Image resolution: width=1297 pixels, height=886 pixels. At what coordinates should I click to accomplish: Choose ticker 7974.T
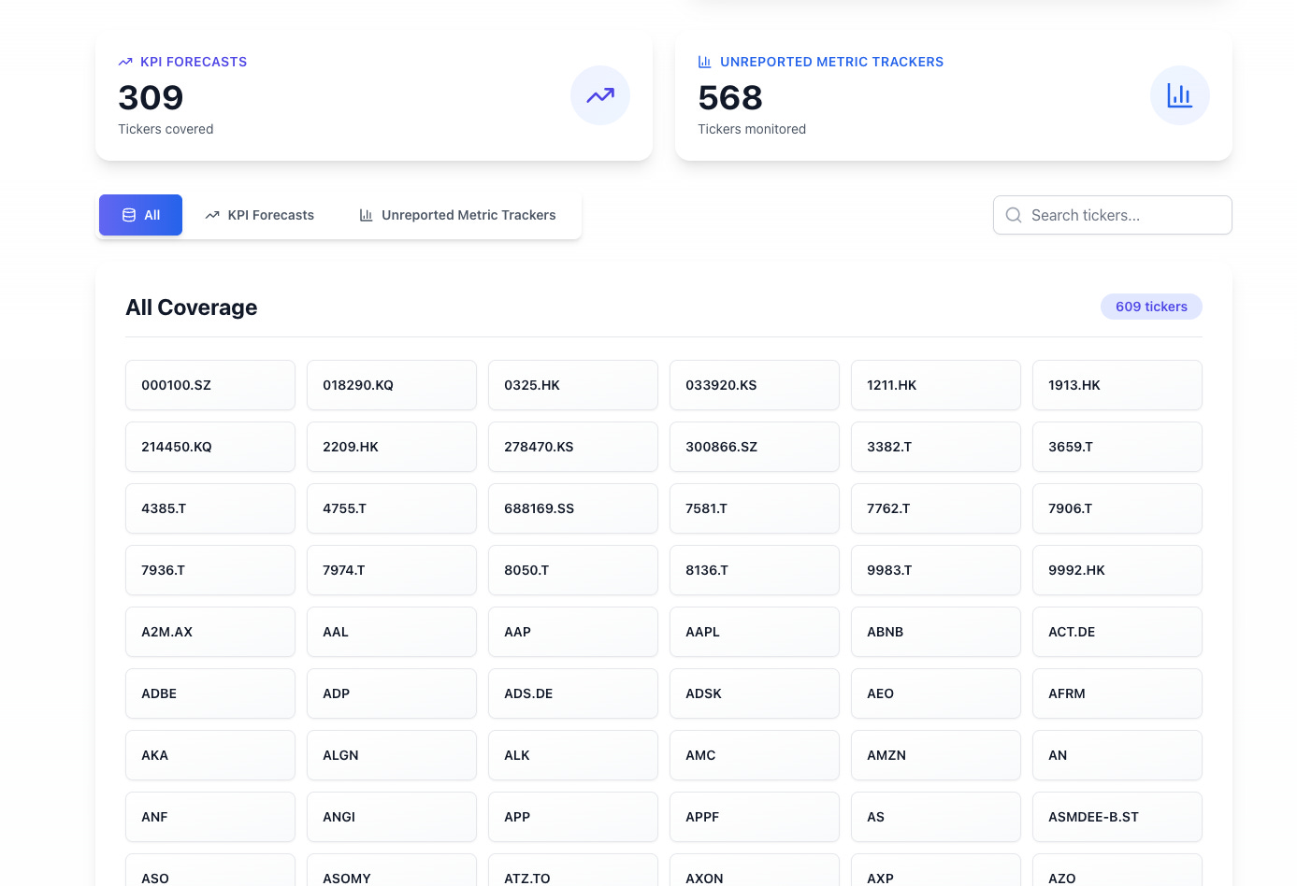click(392, 570)
